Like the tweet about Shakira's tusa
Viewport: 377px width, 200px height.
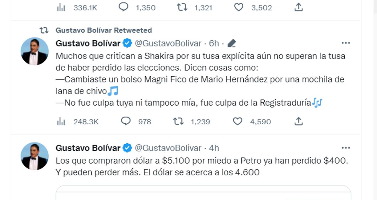click(x=238, y=121)
